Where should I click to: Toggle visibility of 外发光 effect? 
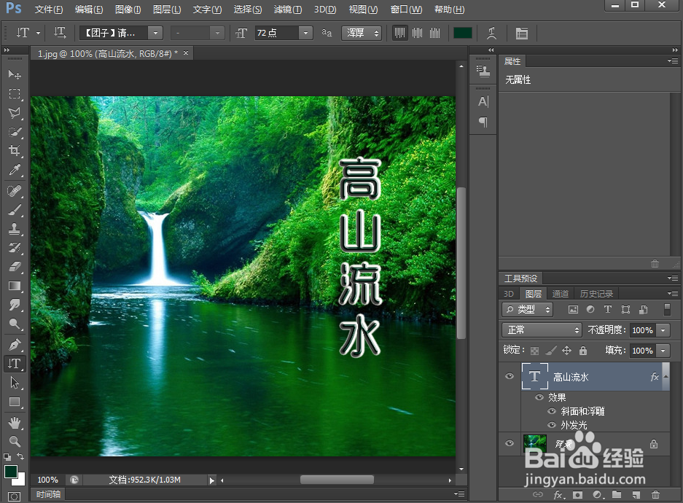click(x=552, y=425)
